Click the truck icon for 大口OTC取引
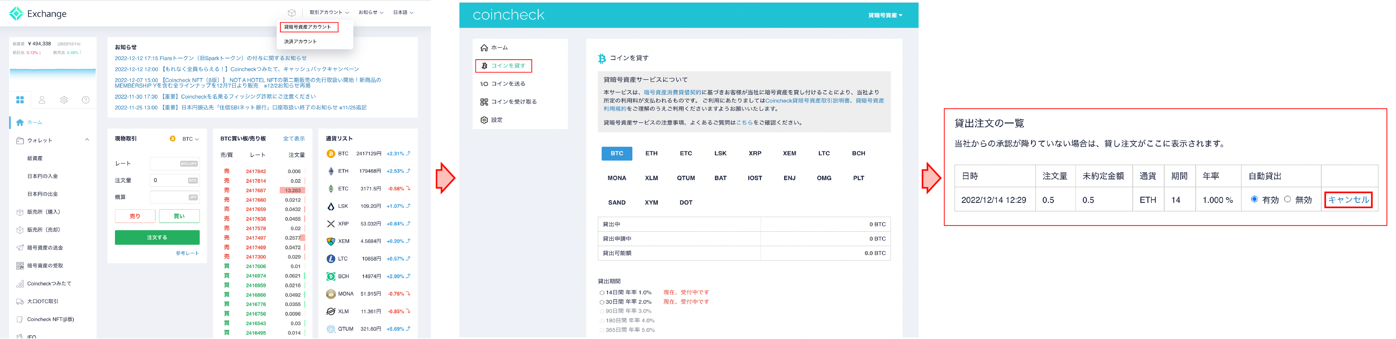 coord(20,301)
